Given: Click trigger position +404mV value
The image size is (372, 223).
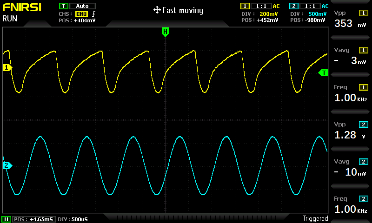Looking at the screenshot, I should tap(85, 20).
